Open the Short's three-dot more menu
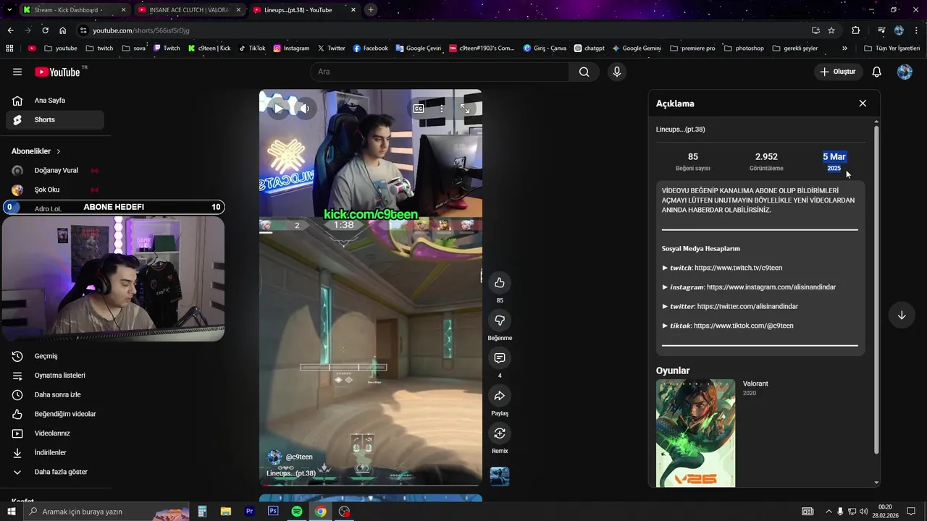 (x=442, y=109)
